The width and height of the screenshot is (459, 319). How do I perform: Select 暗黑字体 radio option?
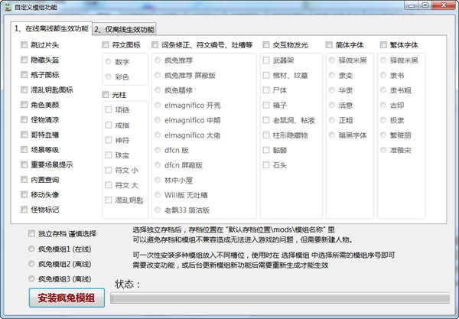(x=332, y=135)
